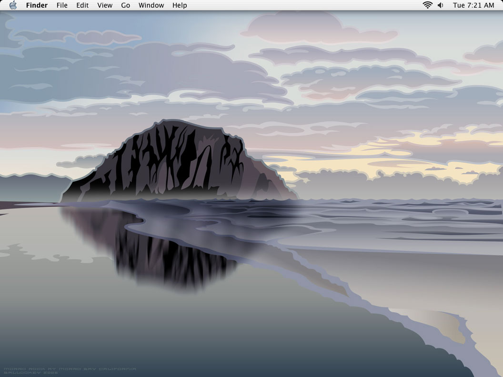The height and width of the screenshot is (377, 503).
Task: Open the File menu
Action: [62, 5]
